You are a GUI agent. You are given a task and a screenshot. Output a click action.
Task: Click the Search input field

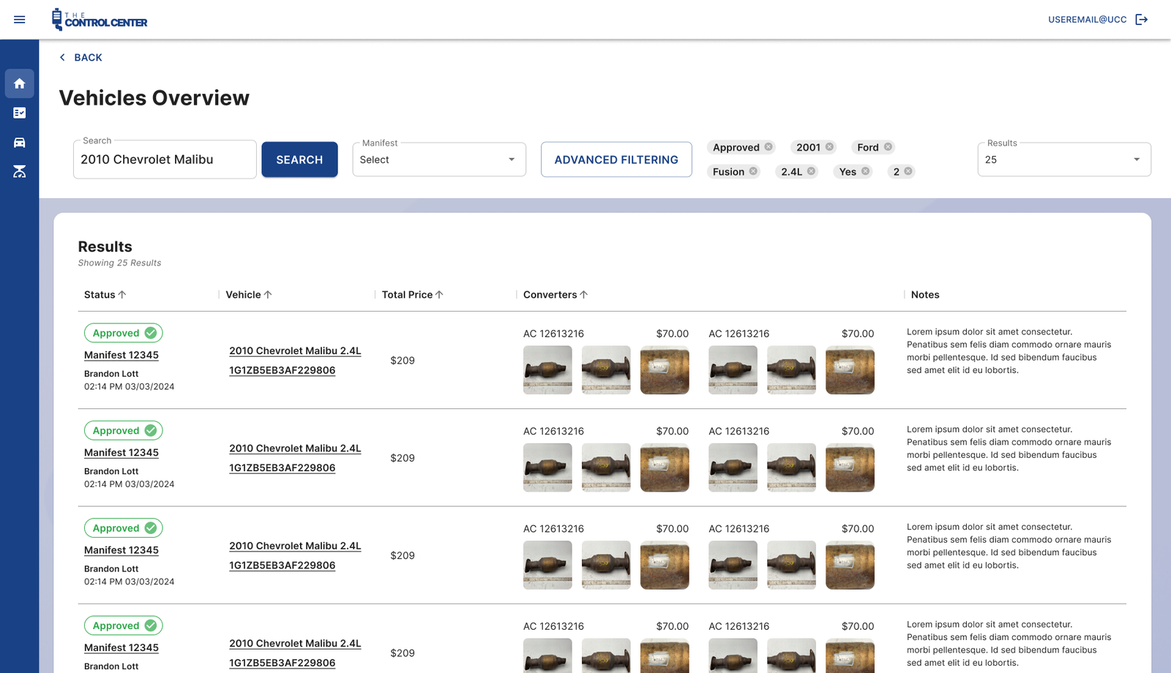pos(165,159)
